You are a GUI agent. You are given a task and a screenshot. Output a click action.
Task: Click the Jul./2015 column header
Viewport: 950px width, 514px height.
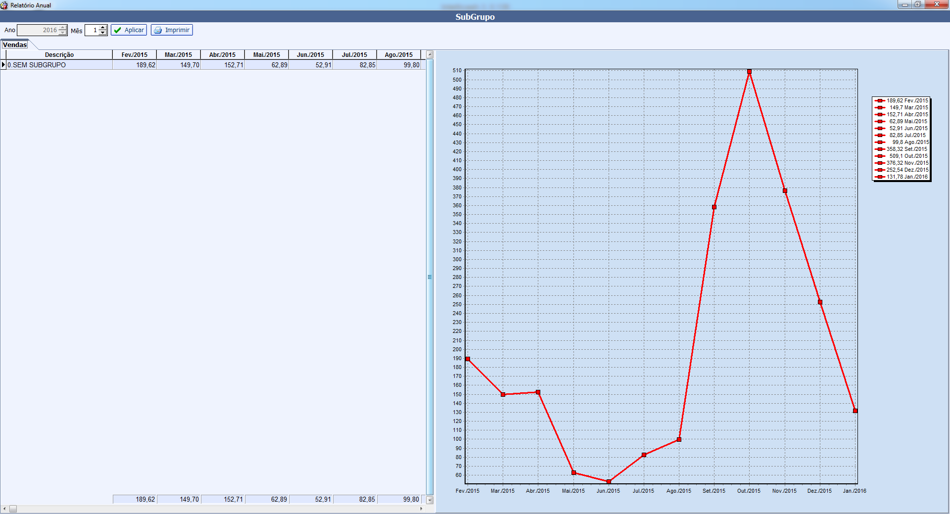tap(355, 54)
